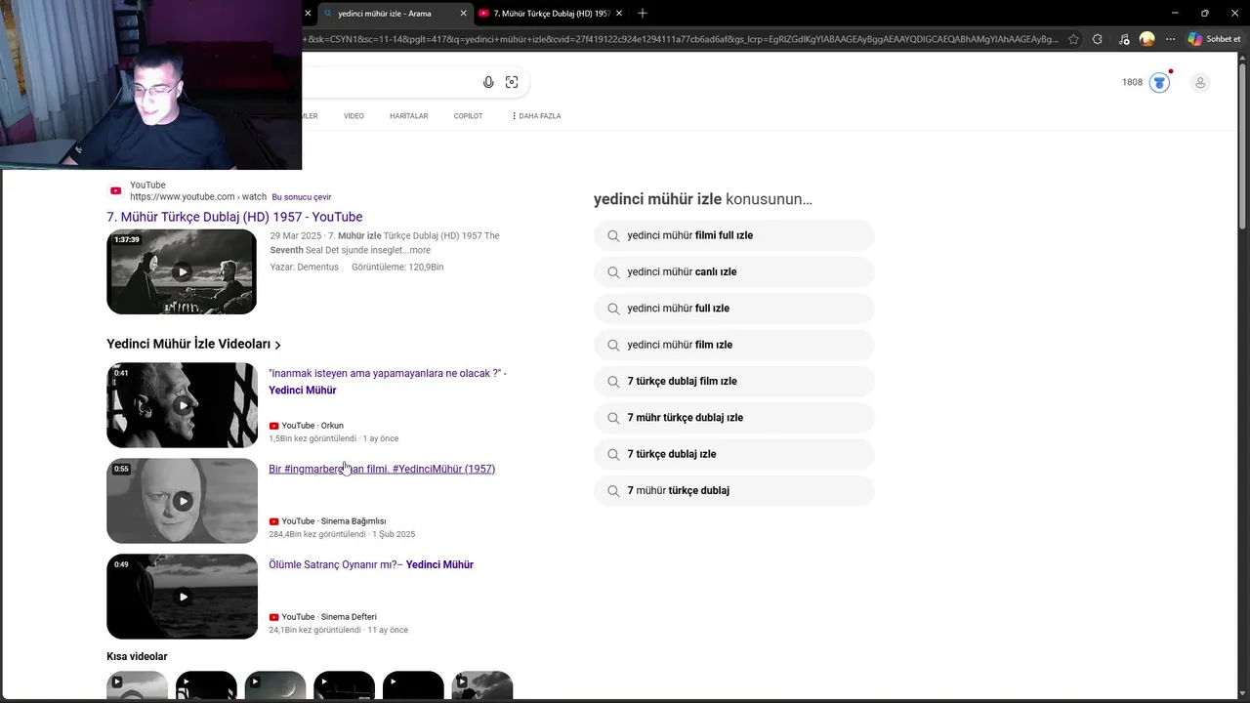Viewport: 1250px width, 703px height.
Task: Click the YouTube favicon in first result
Action: click(x=115, y=191)
